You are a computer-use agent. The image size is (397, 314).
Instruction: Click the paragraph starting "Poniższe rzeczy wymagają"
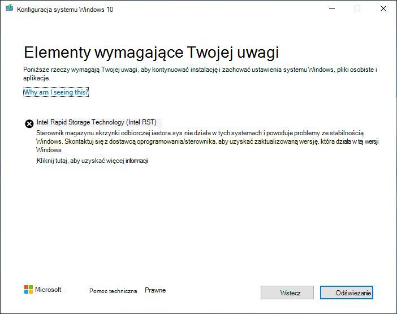[200, 74]
